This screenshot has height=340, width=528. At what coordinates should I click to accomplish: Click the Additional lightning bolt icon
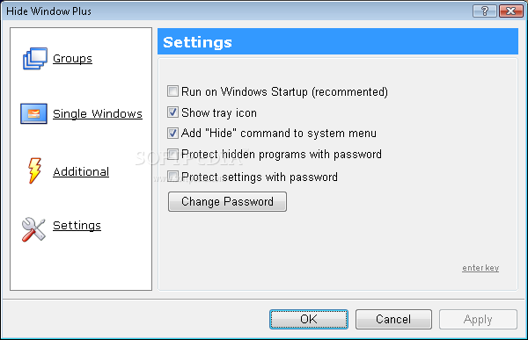pos(34,170)
